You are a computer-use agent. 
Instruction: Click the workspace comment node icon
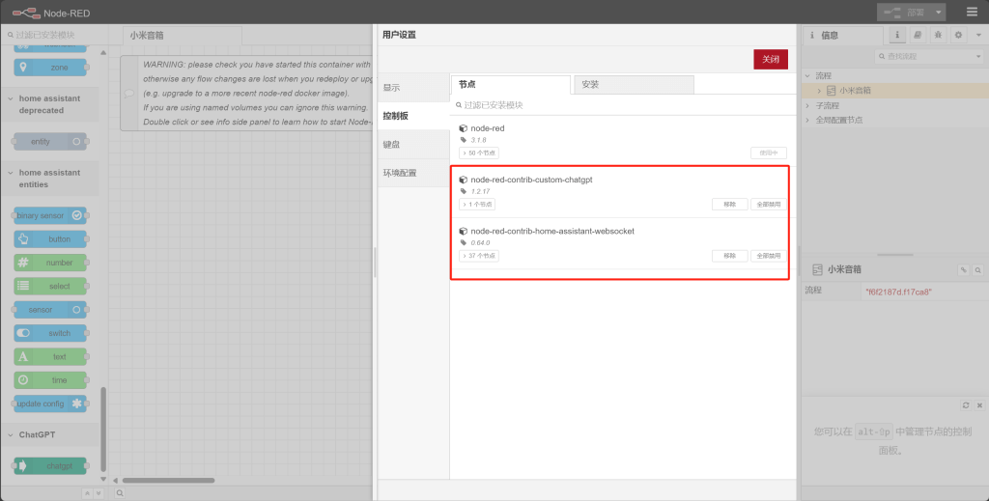pos(128,94)
